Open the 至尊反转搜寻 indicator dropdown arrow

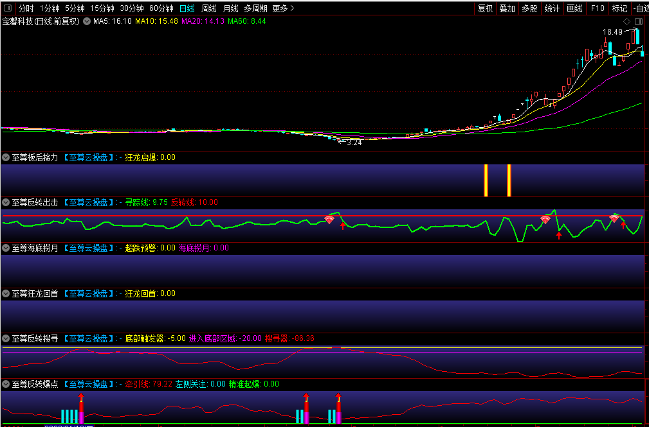(x=6, y=338)
